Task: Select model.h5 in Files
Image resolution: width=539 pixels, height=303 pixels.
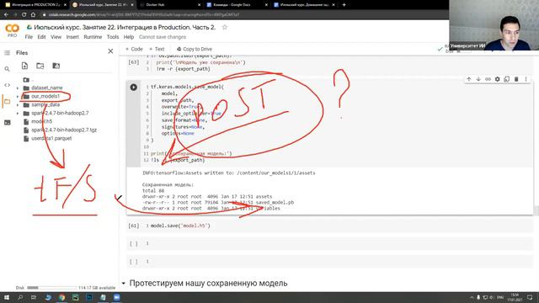Action: pos(42,121)
